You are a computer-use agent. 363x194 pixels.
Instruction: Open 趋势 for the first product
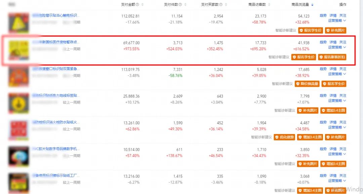click(323, 16)
